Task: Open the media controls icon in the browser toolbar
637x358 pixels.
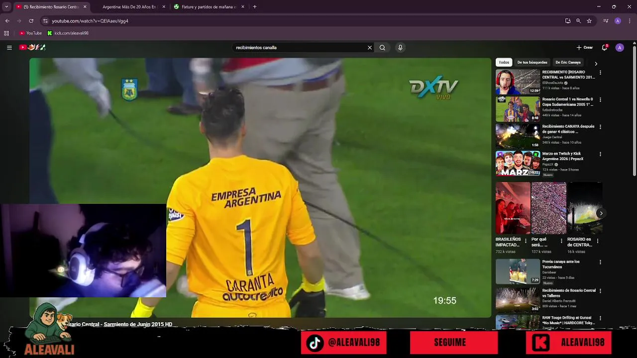Action: point(606,21)
